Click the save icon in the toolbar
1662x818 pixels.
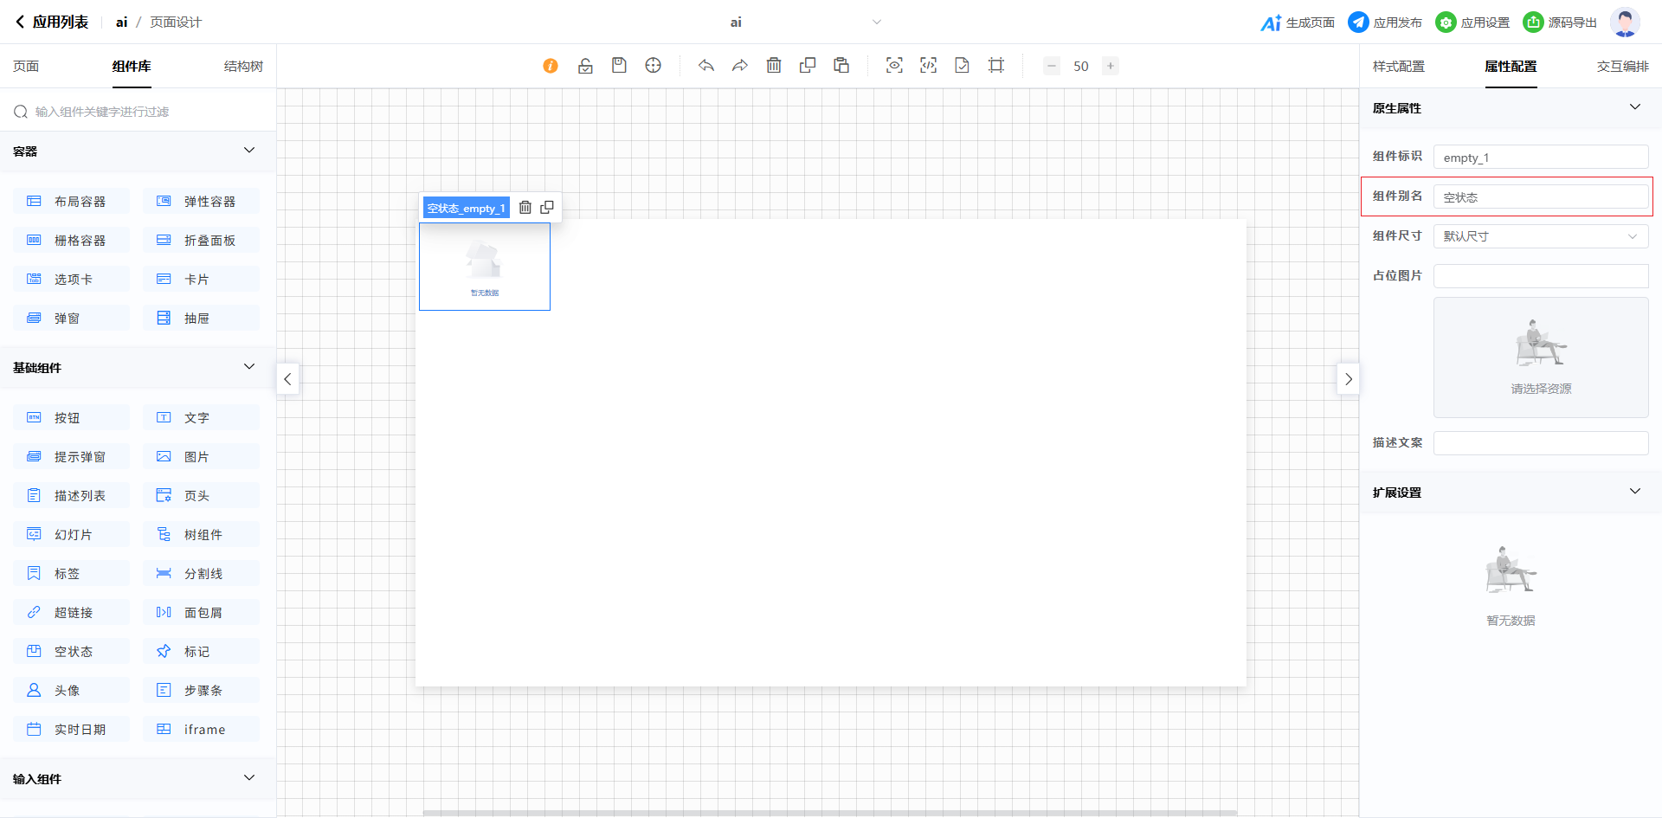click(619, 66)
